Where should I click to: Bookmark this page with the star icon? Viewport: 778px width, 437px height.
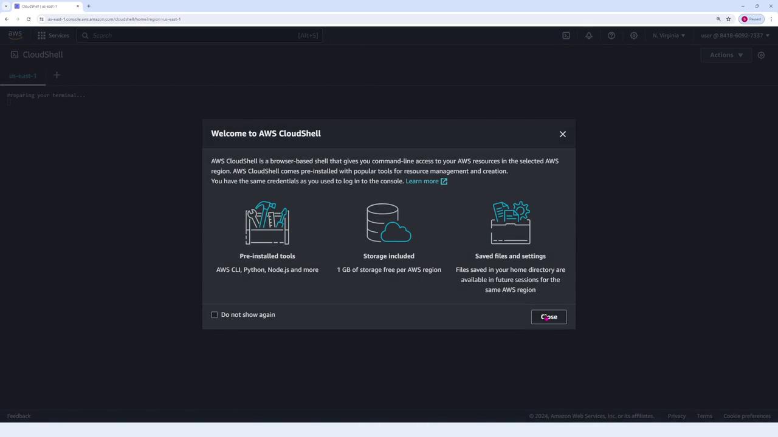click(x=728, y=19)
